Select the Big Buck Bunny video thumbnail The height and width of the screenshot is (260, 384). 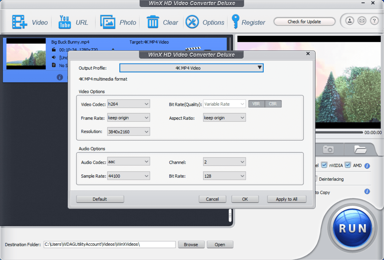pos(26,54)
